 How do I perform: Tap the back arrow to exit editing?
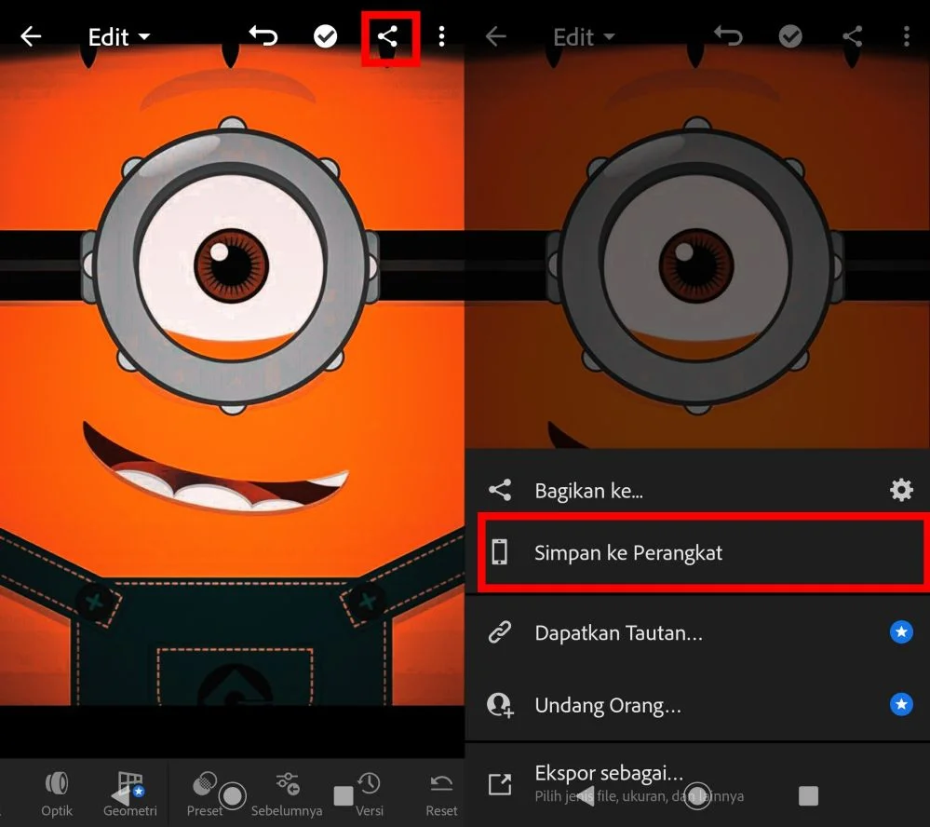pos(31,36)
